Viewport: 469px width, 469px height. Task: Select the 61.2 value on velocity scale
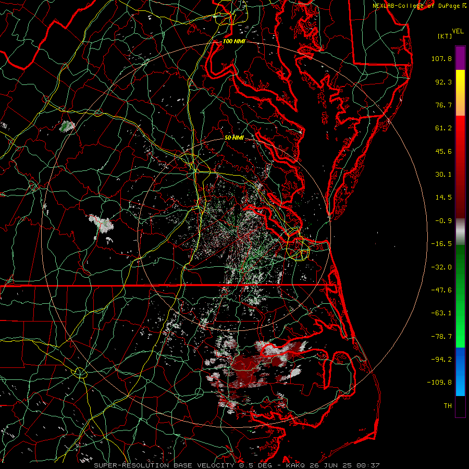point(443,128)
